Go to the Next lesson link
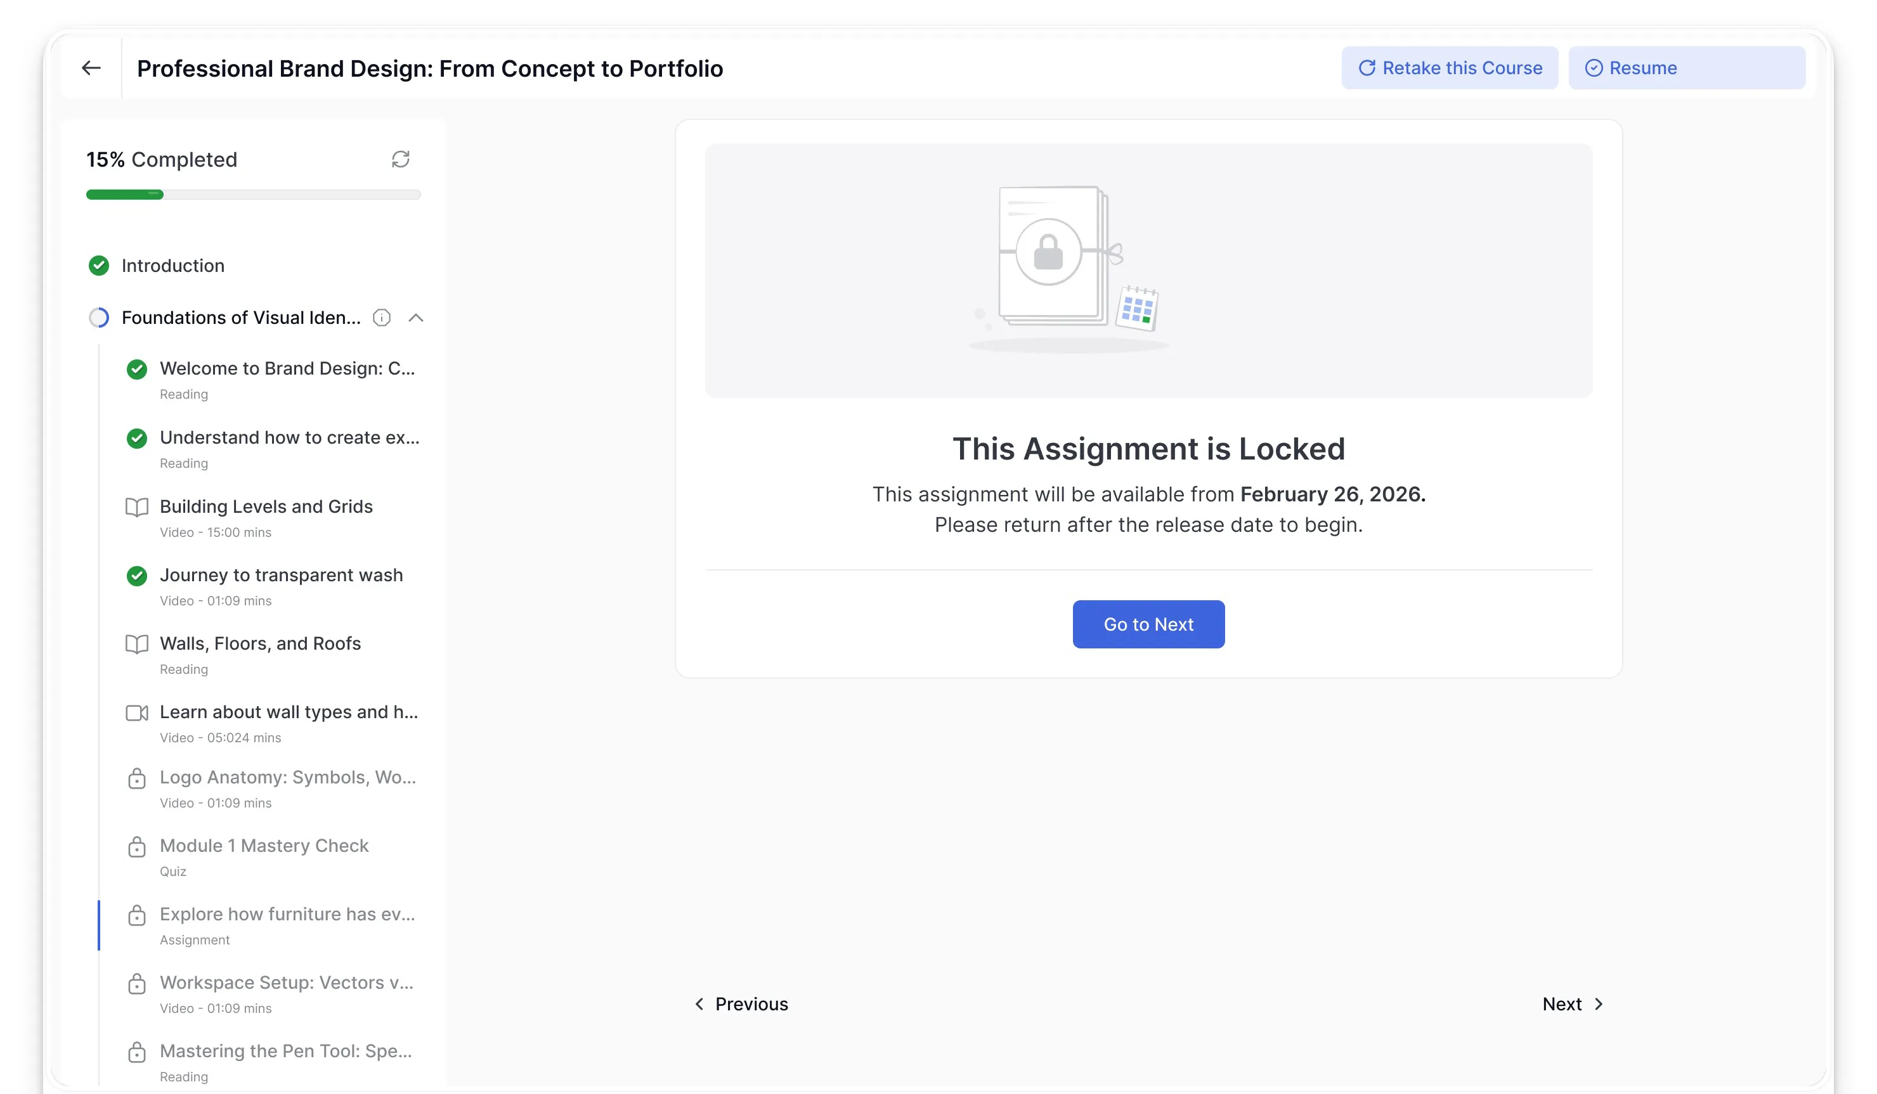 pos(1573,1004)
